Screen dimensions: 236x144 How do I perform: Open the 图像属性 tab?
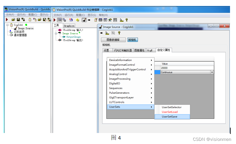(139, 50)
